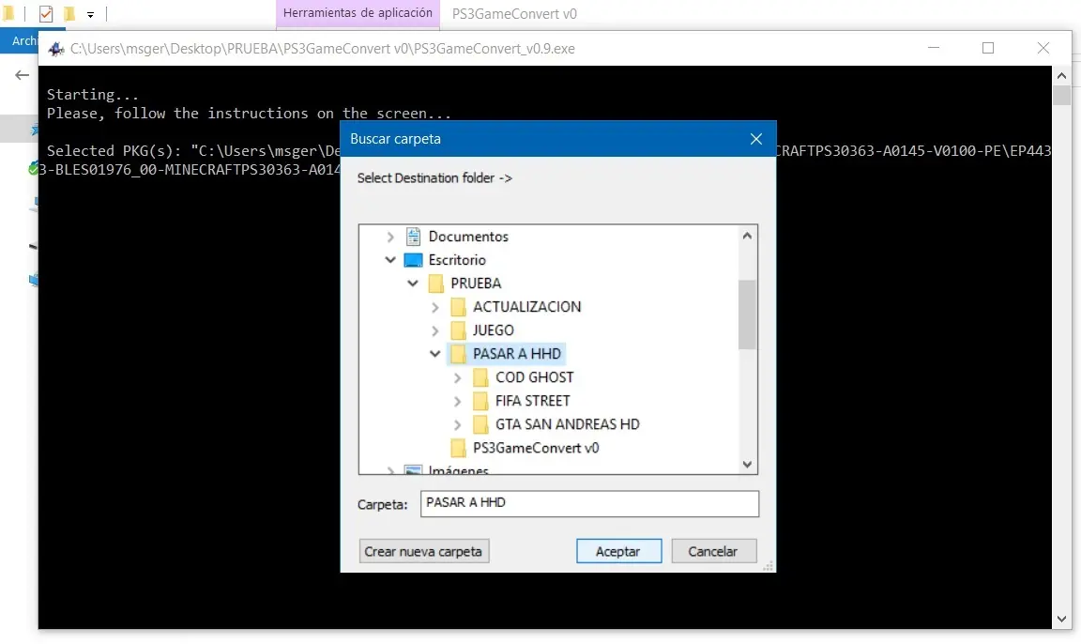Select the ACTUALIZACION folder
Viewport: 1081px width, 644px height.
click(526, 307)
